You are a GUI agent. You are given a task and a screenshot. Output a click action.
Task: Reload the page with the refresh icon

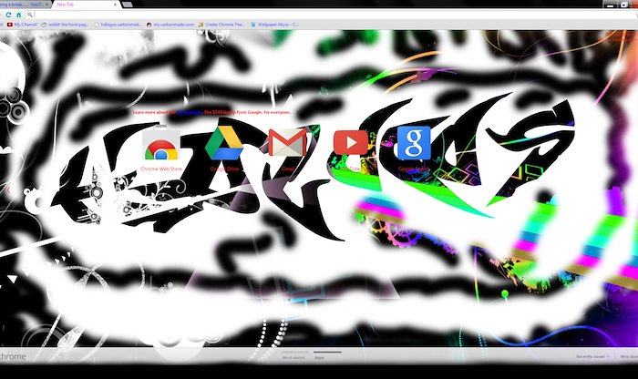(8, 15)
